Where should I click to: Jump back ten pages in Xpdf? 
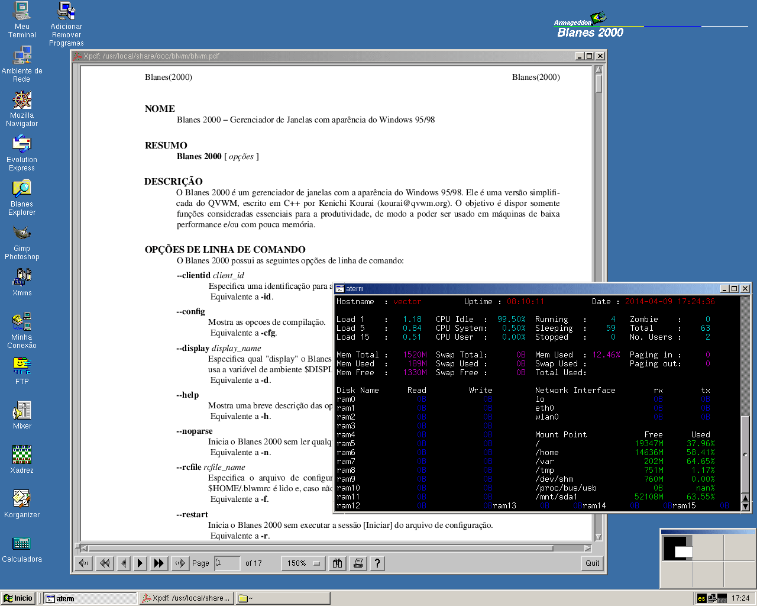coord(105,563)
